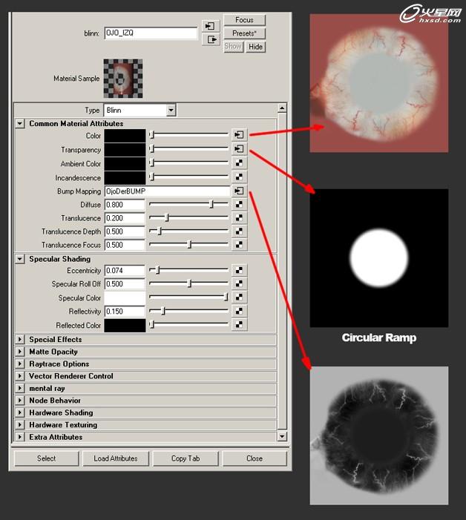Click the Translucence Focus slider handle

(x=189, y=244)
